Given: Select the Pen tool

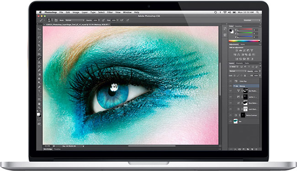Looking at the screenshot, I should click(39, 87).
